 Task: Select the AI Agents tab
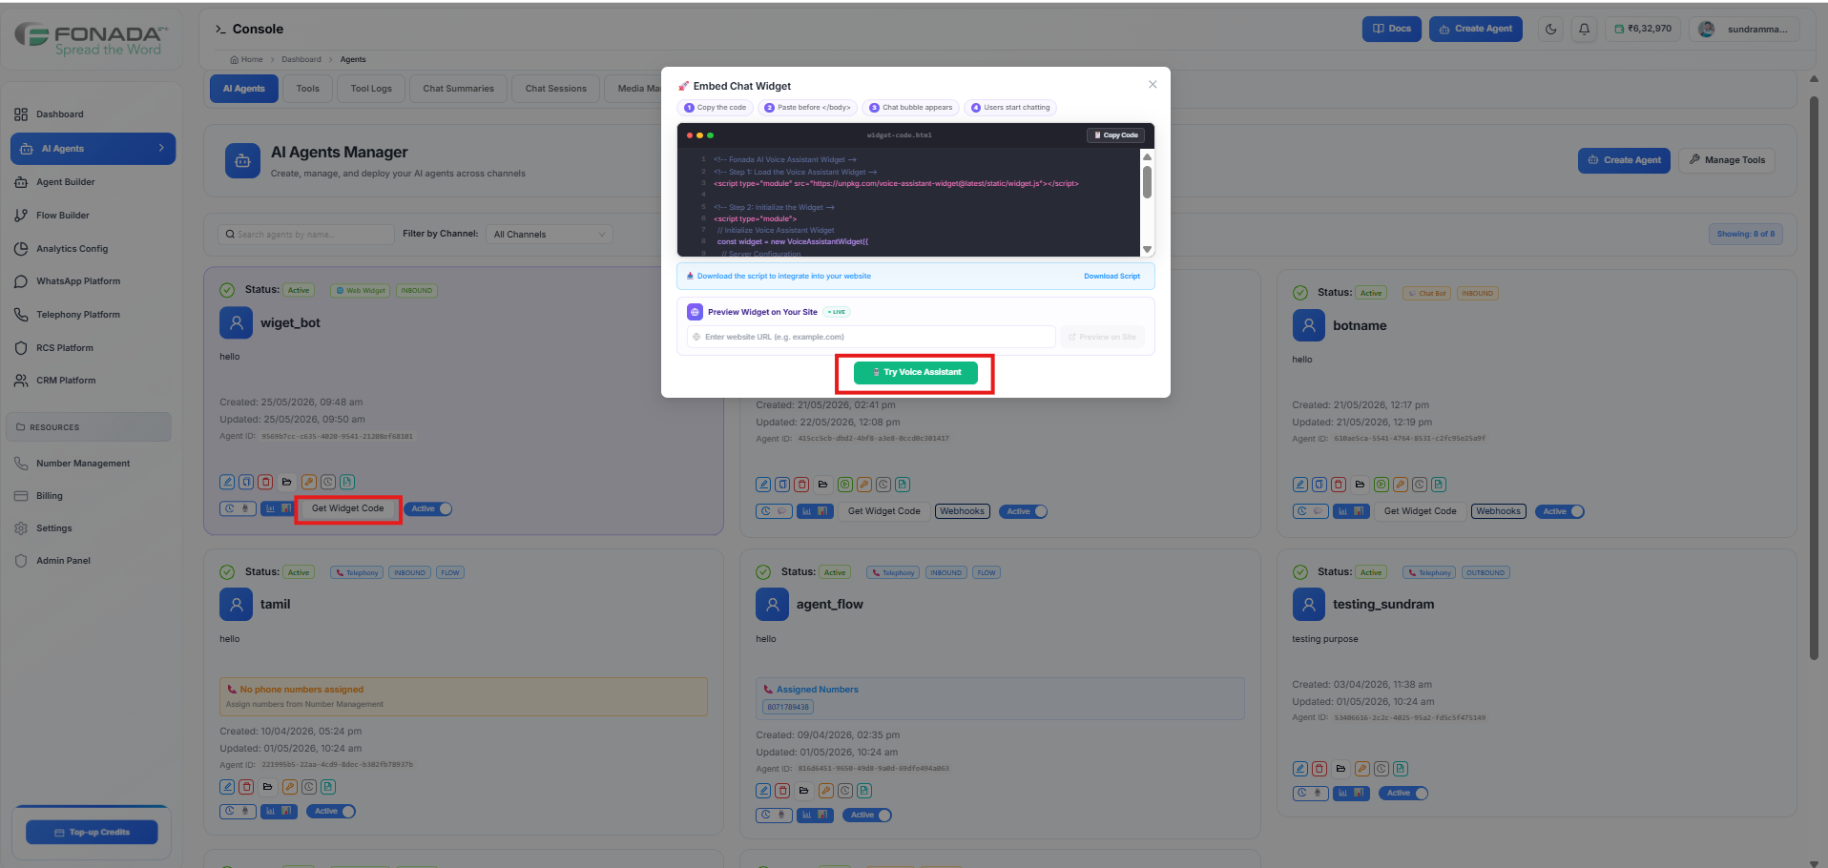coord(244,89)
